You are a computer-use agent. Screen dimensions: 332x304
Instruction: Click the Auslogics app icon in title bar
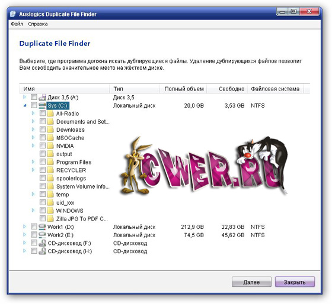pyautogui.click(x=13, y=14)
